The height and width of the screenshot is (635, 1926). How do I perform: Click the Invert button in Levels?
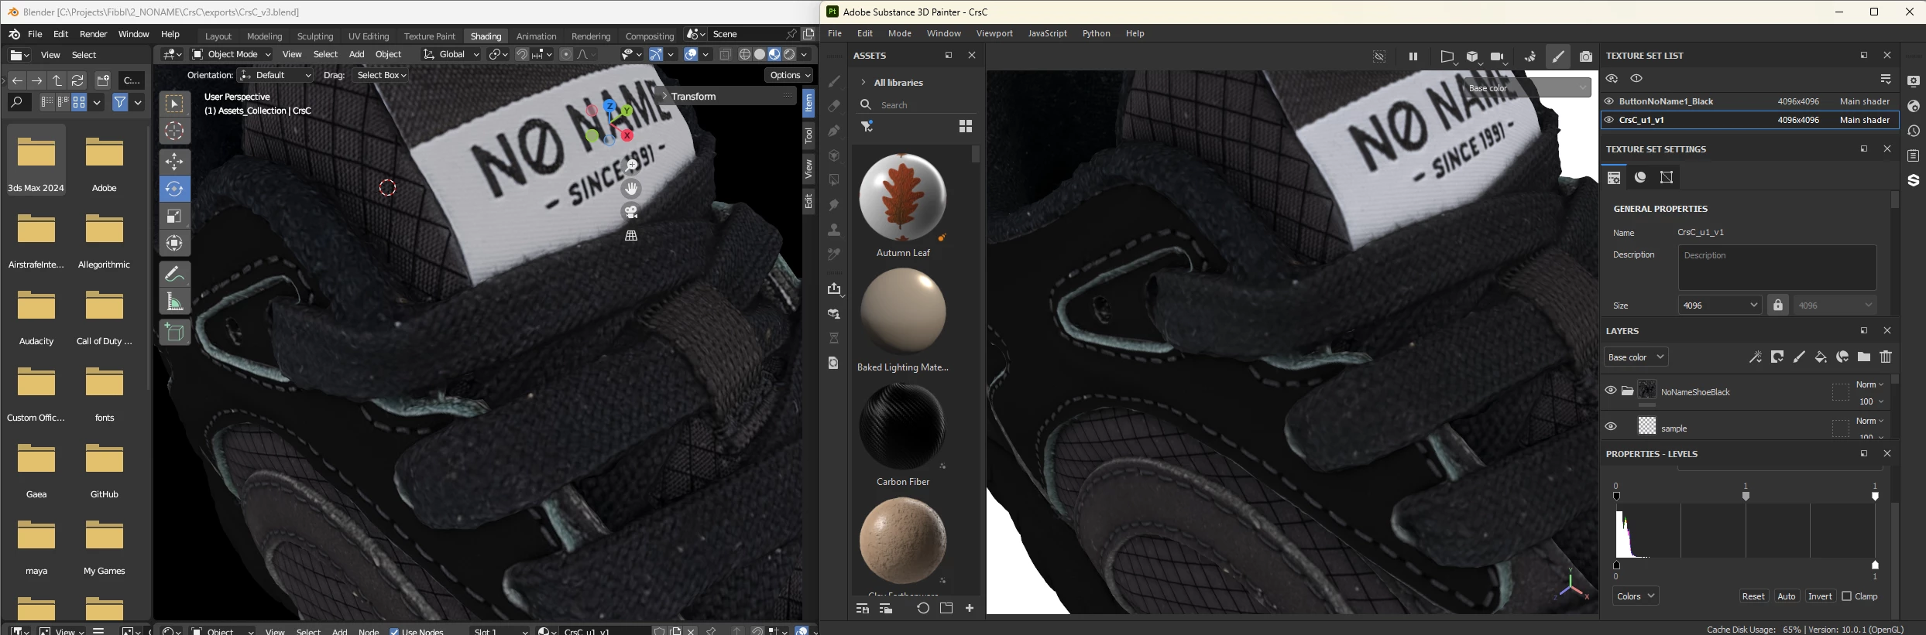click(1820, 596)
